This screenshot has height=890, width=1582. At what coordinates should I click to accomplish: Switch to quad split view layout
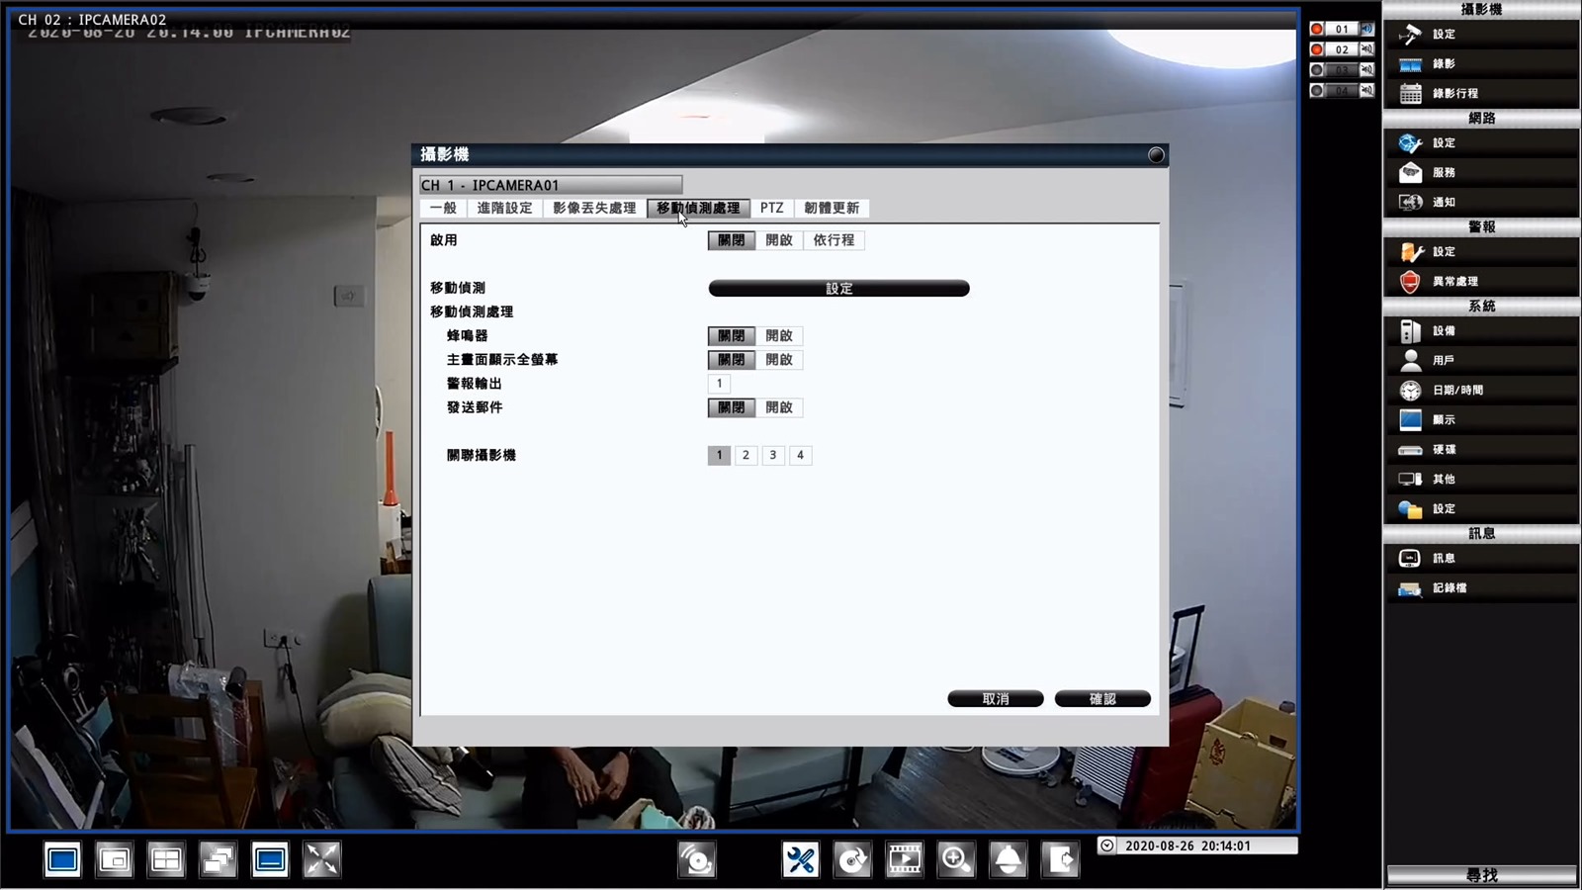click(166, 859)
